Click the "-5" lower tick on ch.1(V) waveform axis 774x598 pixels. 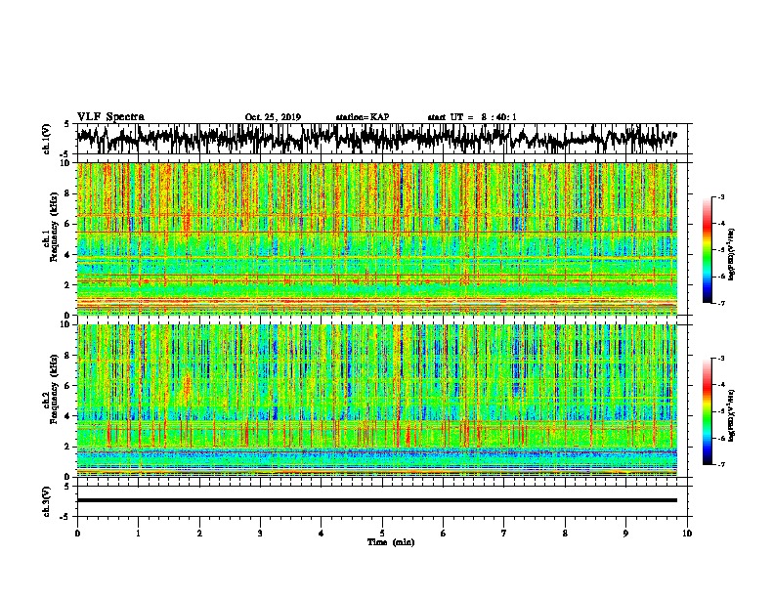[66, 154]
